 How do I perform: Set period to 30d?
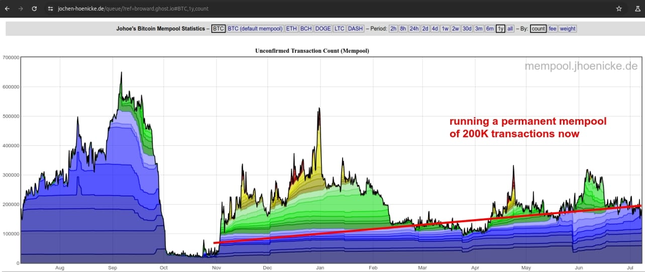pos(467,29)
